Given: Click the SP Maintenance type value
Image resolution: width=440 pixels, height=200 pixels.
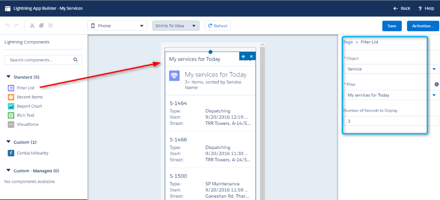Looking at the screenshot, I should 223,184.
